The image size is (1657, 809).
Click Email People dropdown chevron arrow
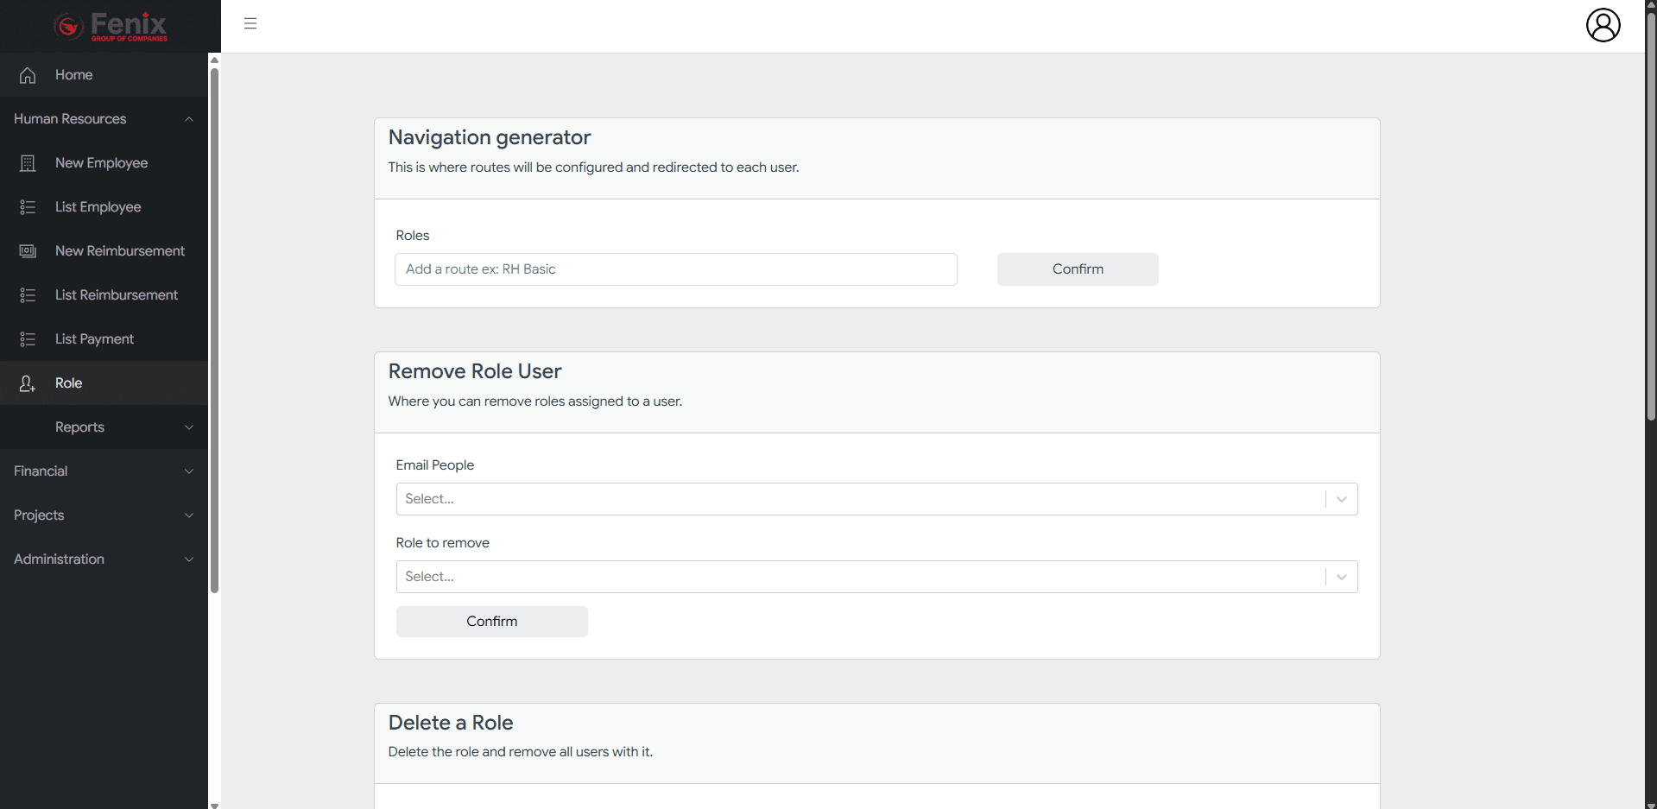click(1342, 499)
